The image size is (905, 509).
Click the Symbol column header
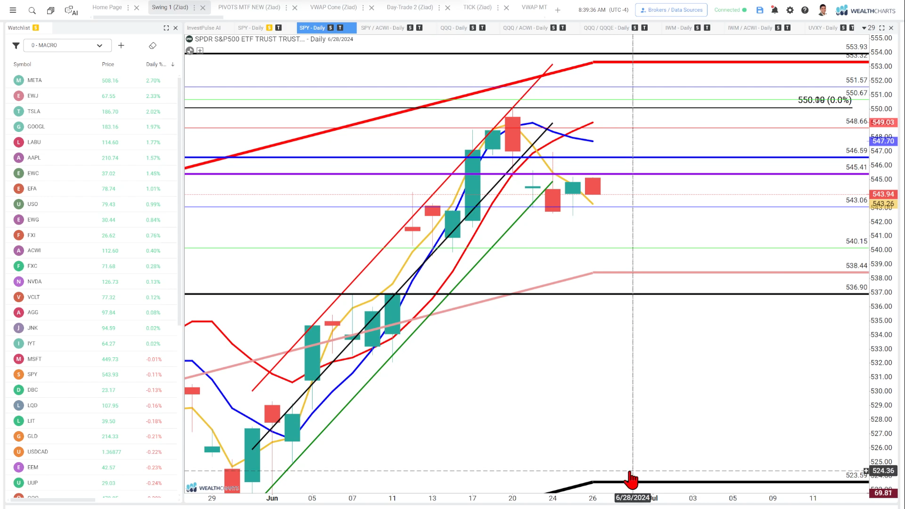tap(22, 64)
